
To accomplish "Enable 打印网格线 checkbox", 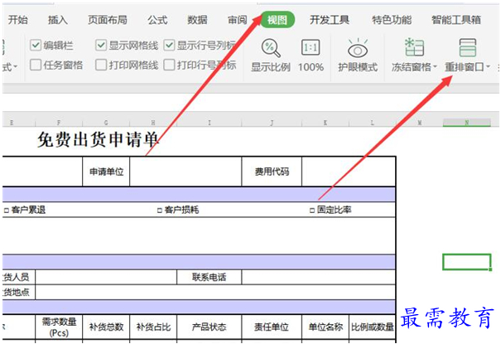I will (101, 65).
